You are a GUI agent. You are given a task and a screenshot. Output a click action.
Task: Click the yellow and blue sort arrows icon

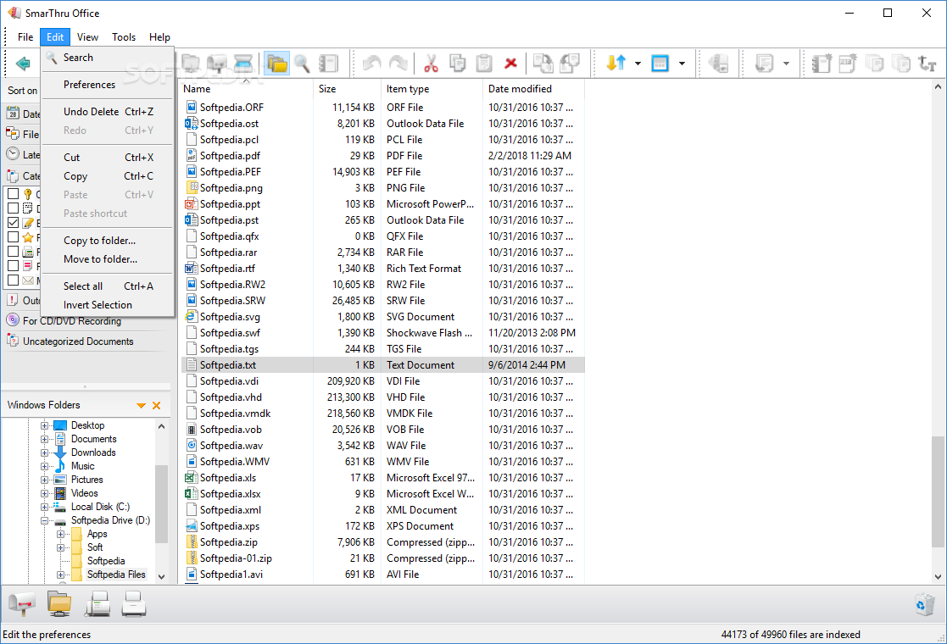pyautogui.click(x=616, y=63)
